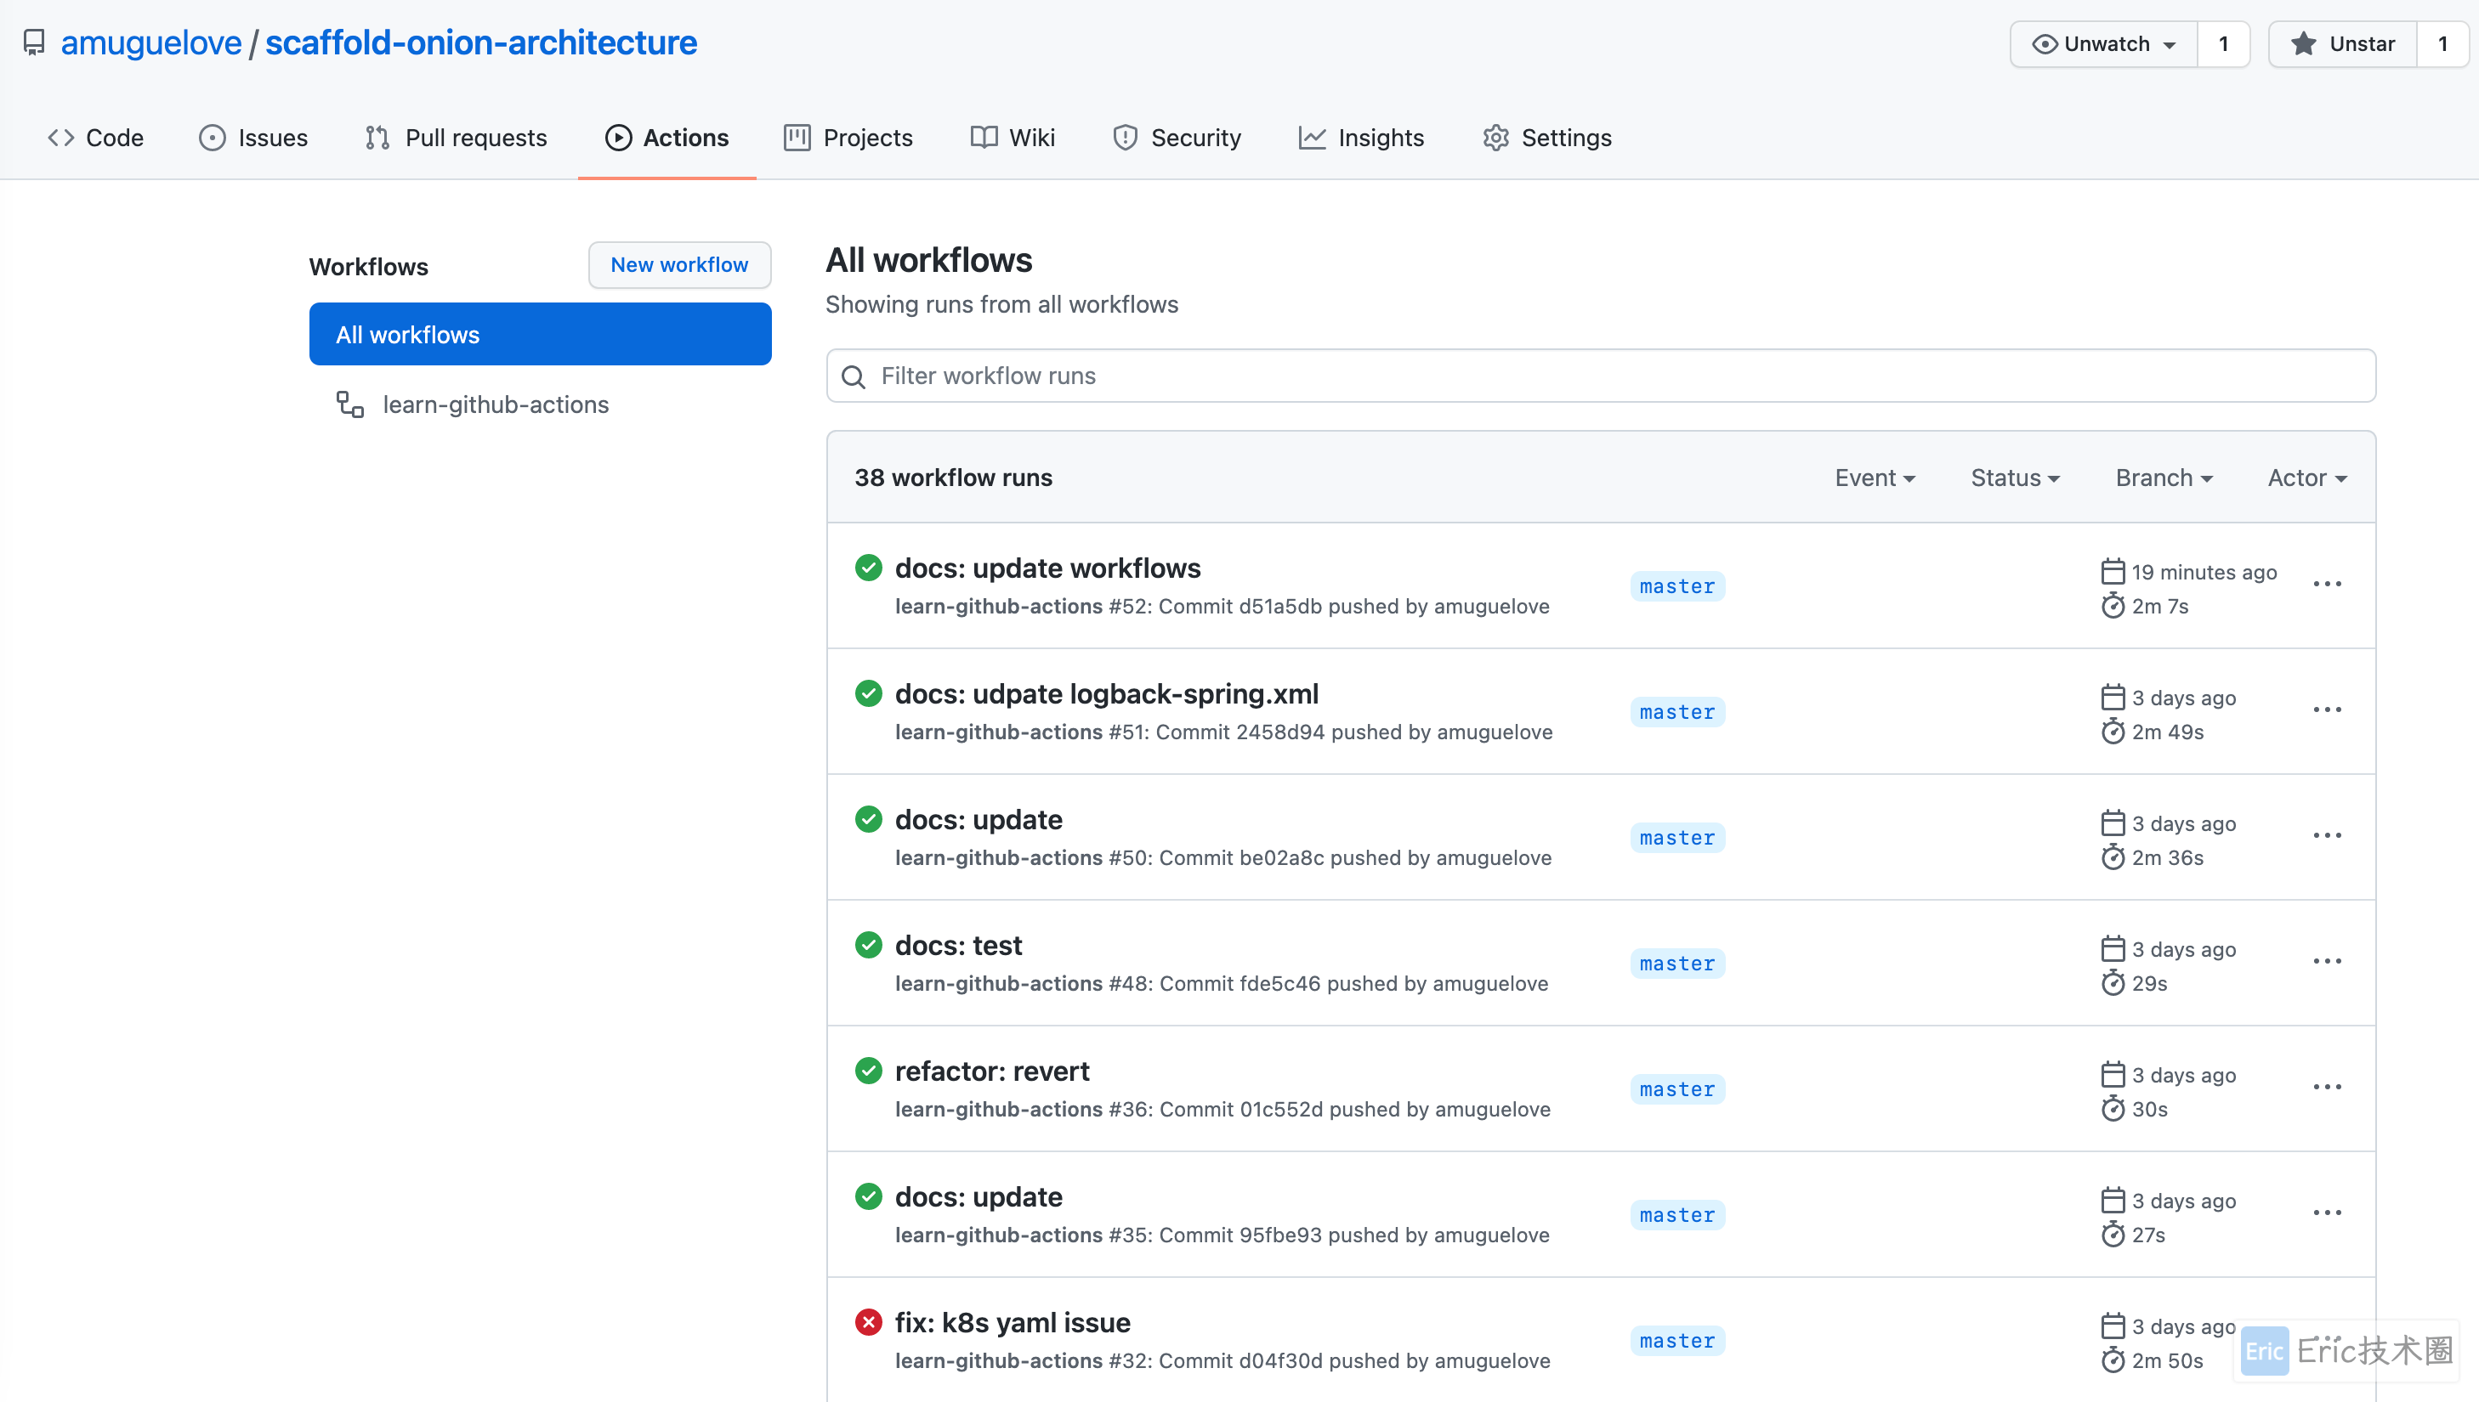Click the calendar icon next to 19 minutes ago
This screenshot has height=1402, width=2479.
tap(2112, 572)
